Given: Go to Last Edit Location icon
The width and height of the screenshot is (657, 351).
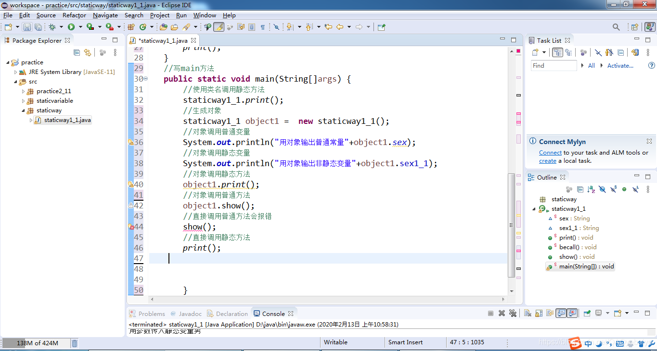Looking at the screenshot, I should pyautogui.click(x=328, y=27).
